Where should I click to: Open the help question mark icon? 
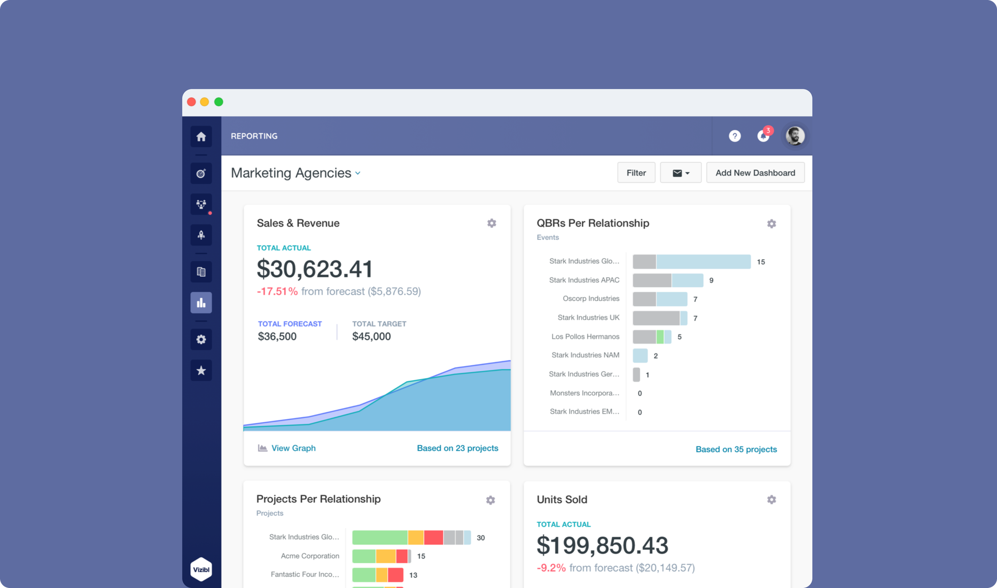point(735,136)
